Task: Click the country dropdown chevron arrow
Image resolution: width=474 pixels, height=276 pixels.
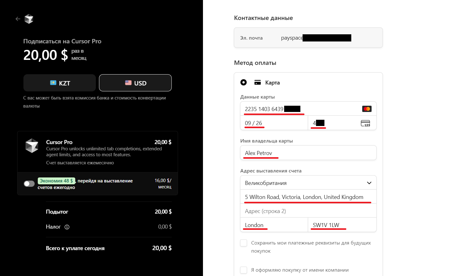Action: coord(369,183)
